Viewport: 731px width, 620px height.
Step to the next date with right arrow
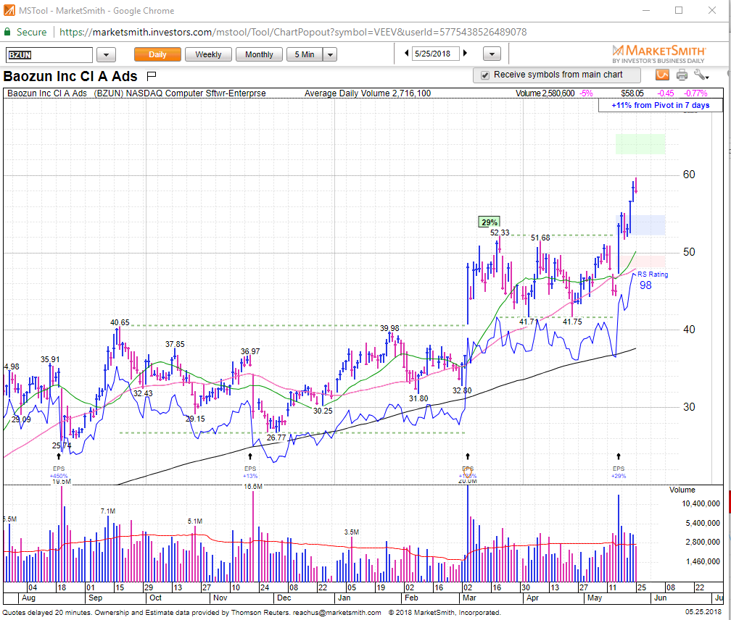[x=465, y=53]
